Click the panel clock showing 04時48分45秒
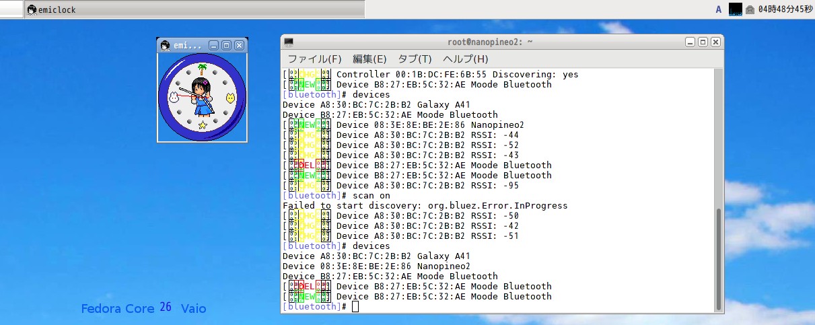Viewport: 815px width, 325px height. point(785,9)
